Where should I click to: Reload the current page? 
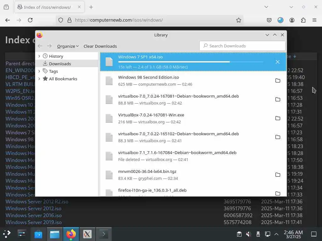30,20
